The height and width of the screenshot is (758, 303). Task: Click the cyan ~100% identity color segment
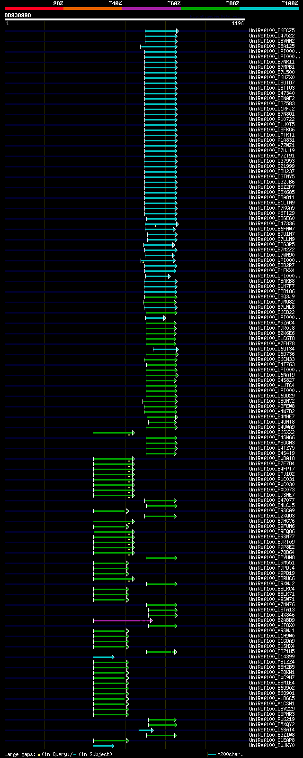click(x=269, y=9)
